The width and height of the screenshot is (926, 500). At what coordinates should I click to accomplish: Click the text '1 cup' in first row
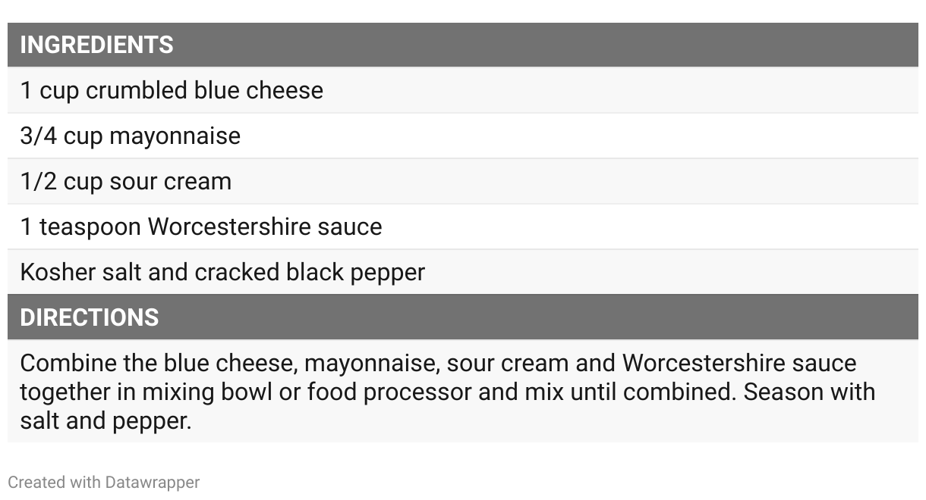[x=49, y=91]
